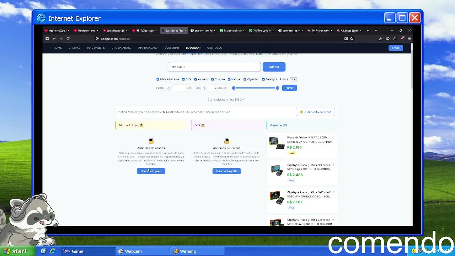Open the browser extensions puzzle icon

(x=395, y=39)
